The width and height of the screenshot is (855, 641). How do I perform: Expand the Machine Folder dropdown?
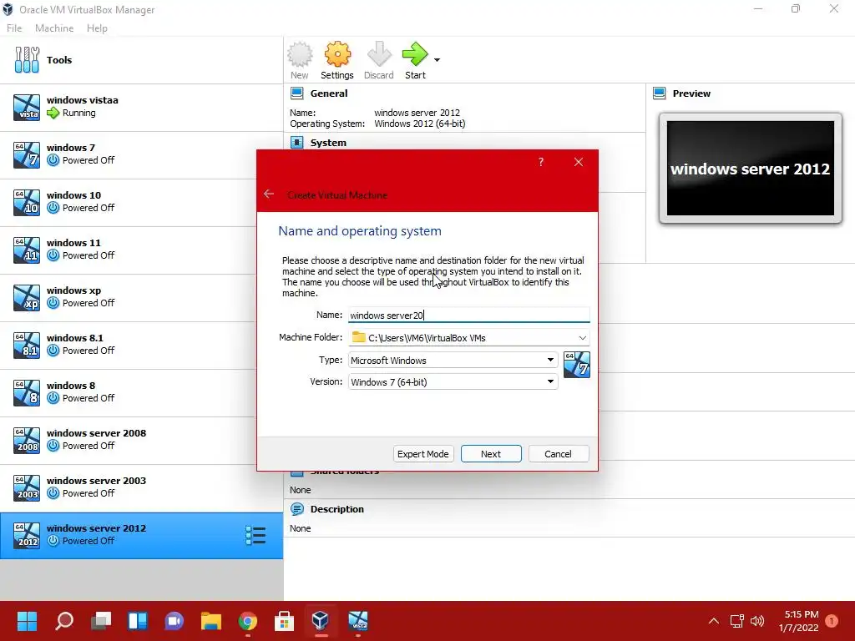tap(582, 338)
